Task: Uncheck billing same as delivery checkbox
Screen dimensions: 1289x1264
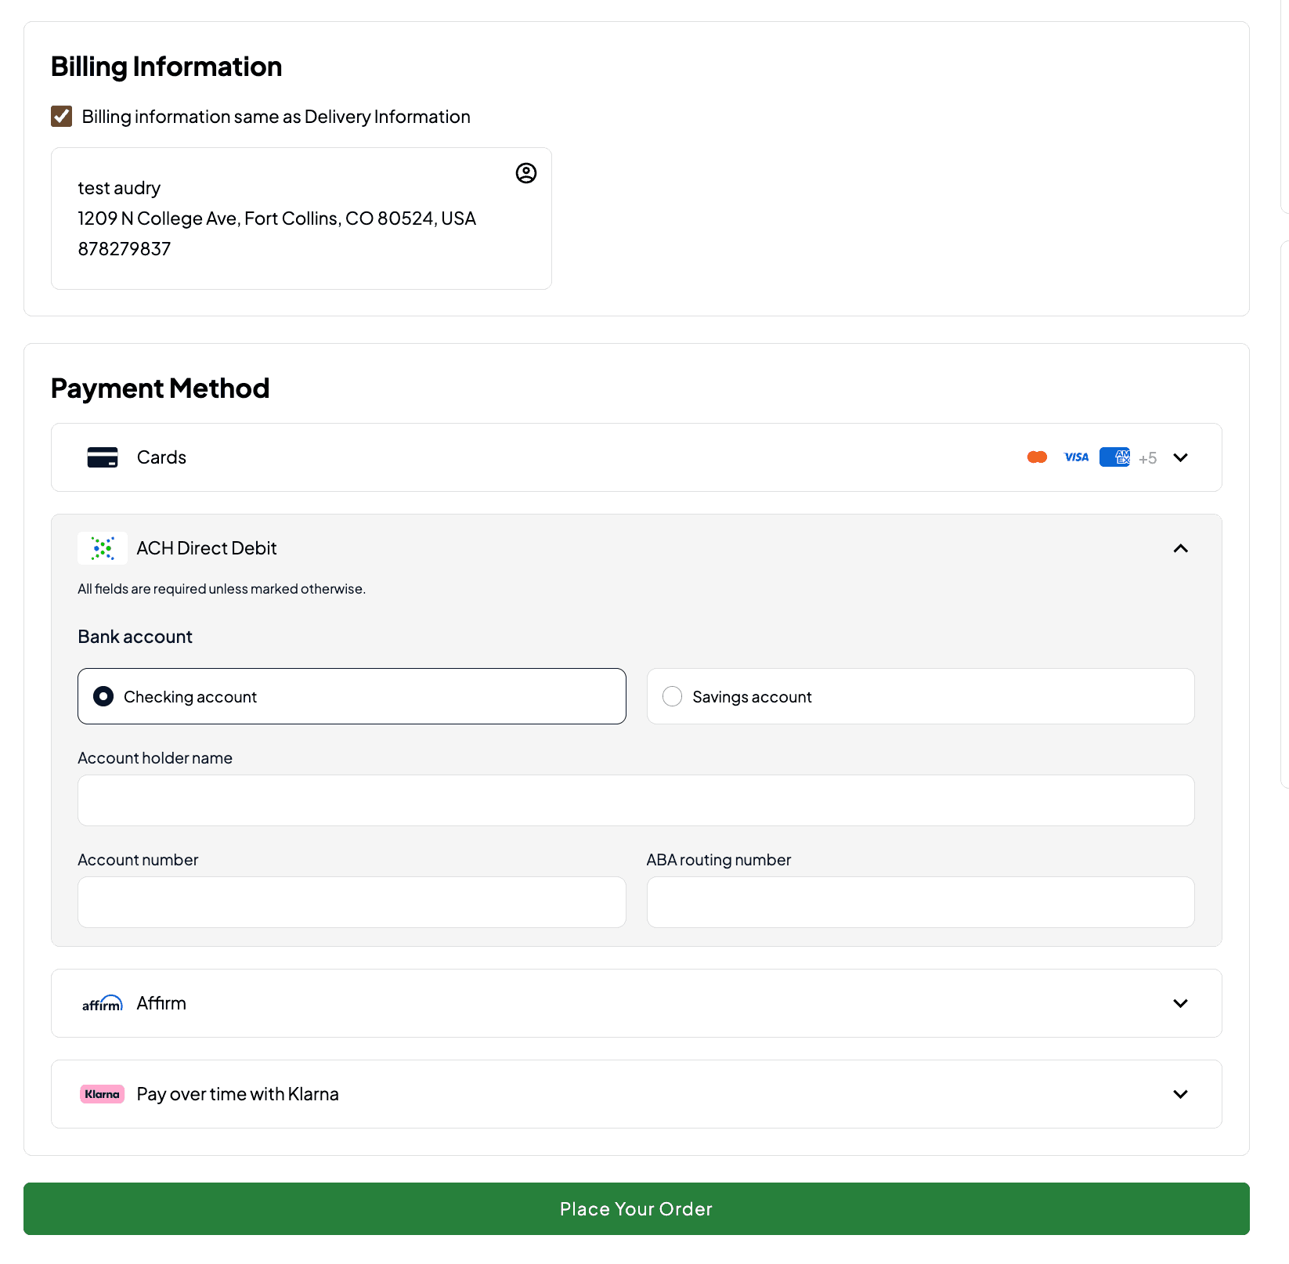Action: pyautogui.click(x=62, y=117)
